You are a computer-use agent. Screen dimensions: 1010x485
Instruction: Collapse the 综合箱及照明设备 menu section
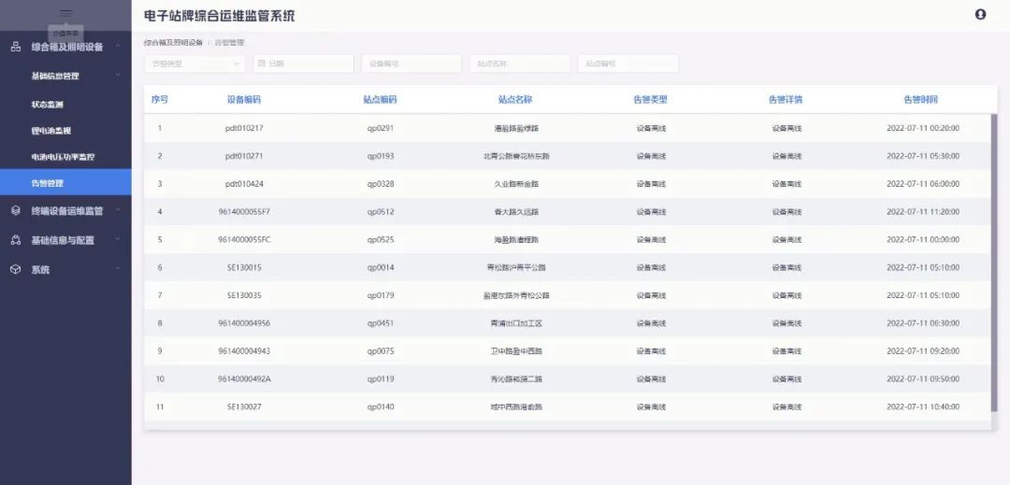tap(118, 46)
